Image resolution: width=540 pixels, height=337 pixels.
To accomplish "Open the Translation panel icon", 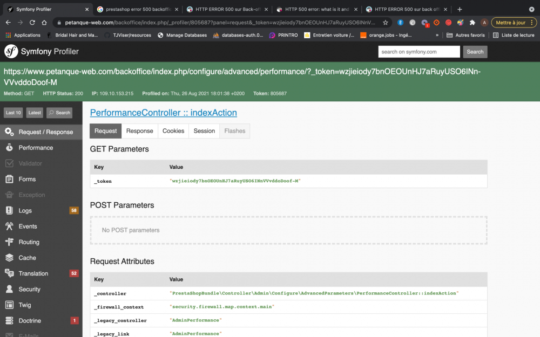I will [x=9, y=273].
